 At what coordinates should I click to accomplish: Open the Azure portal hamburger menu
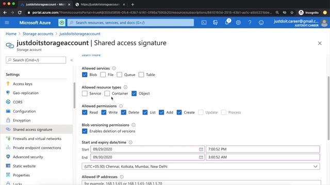[x=7, y=23]
